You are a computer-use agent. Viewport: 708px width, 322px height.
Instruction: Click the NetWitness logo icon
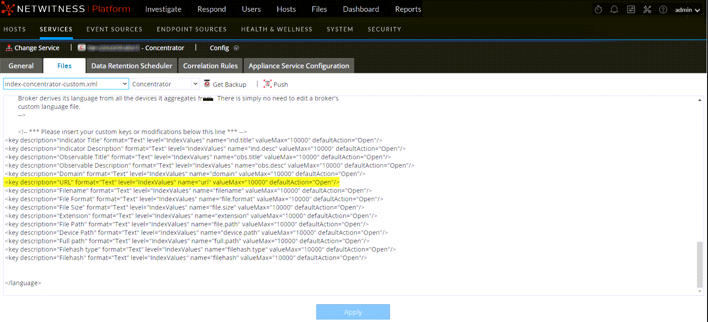[8, 9]
